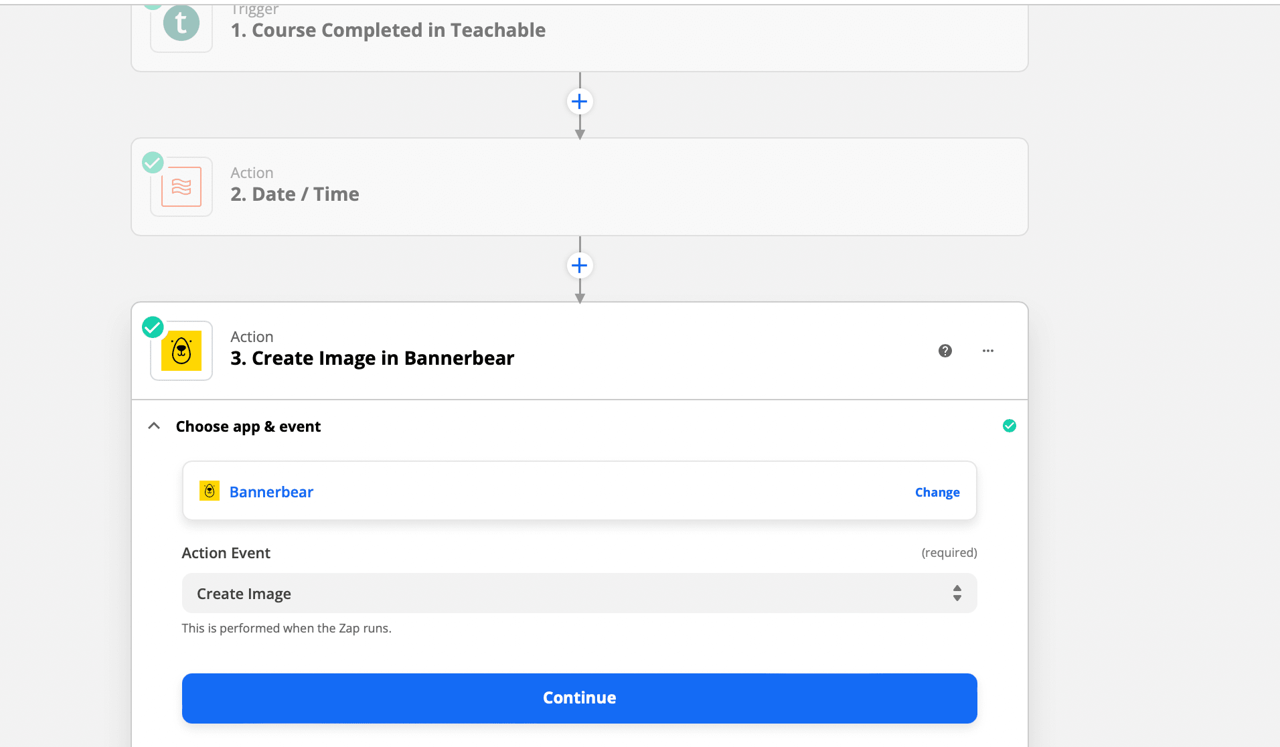1280x747 pixels.
Task: Add step after Date / Time with plus
Action: click(580, 266)
